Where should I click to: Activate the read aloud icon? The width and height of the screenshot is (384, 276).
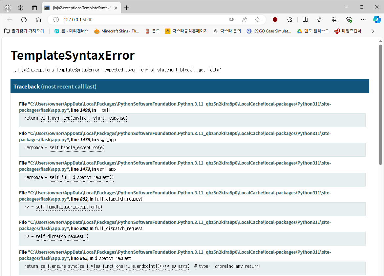245,20
